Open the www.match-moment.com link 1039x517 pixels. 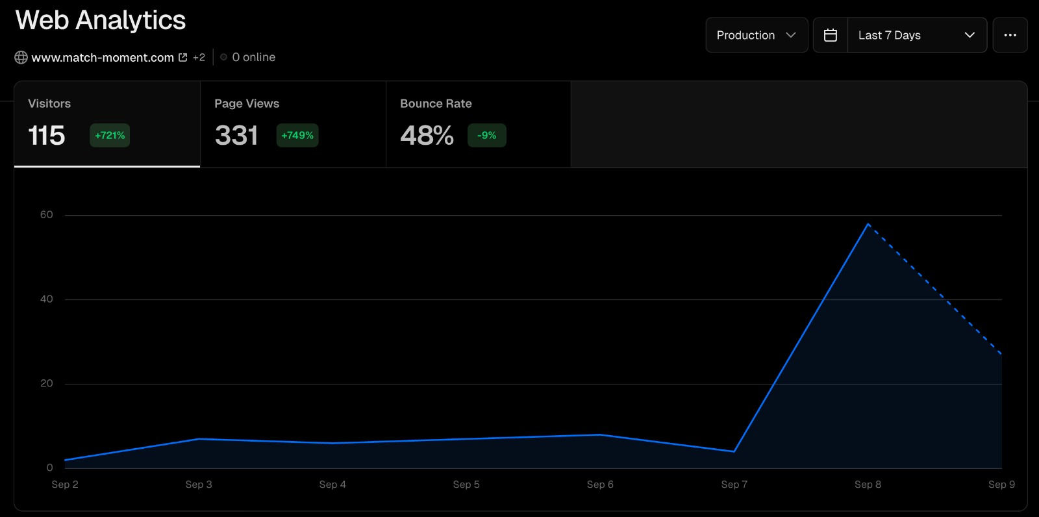pos(103,58)
